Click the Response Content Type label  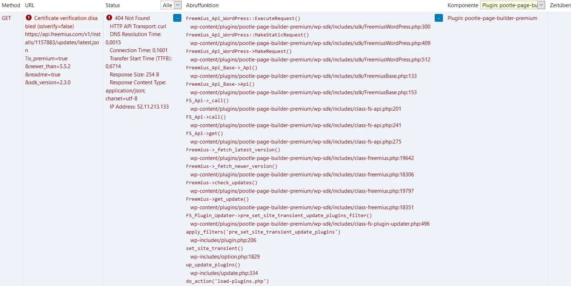click(x=138, y=82)
